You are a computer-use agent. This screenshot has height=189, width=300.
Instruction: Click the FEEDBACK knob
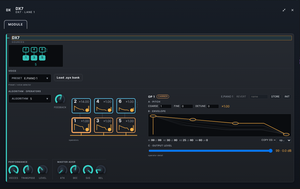point(60,99)
